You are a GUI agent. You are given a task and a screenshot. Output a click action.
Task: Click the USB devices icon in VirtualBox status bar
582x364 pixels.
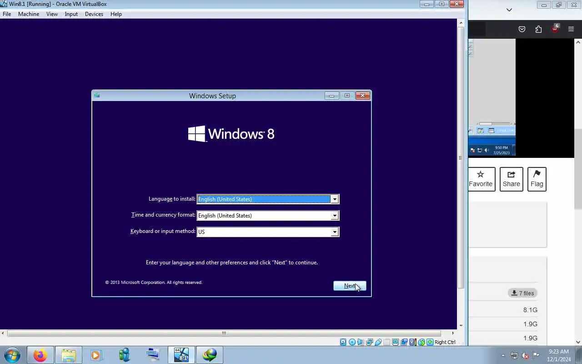coord(378,342)
